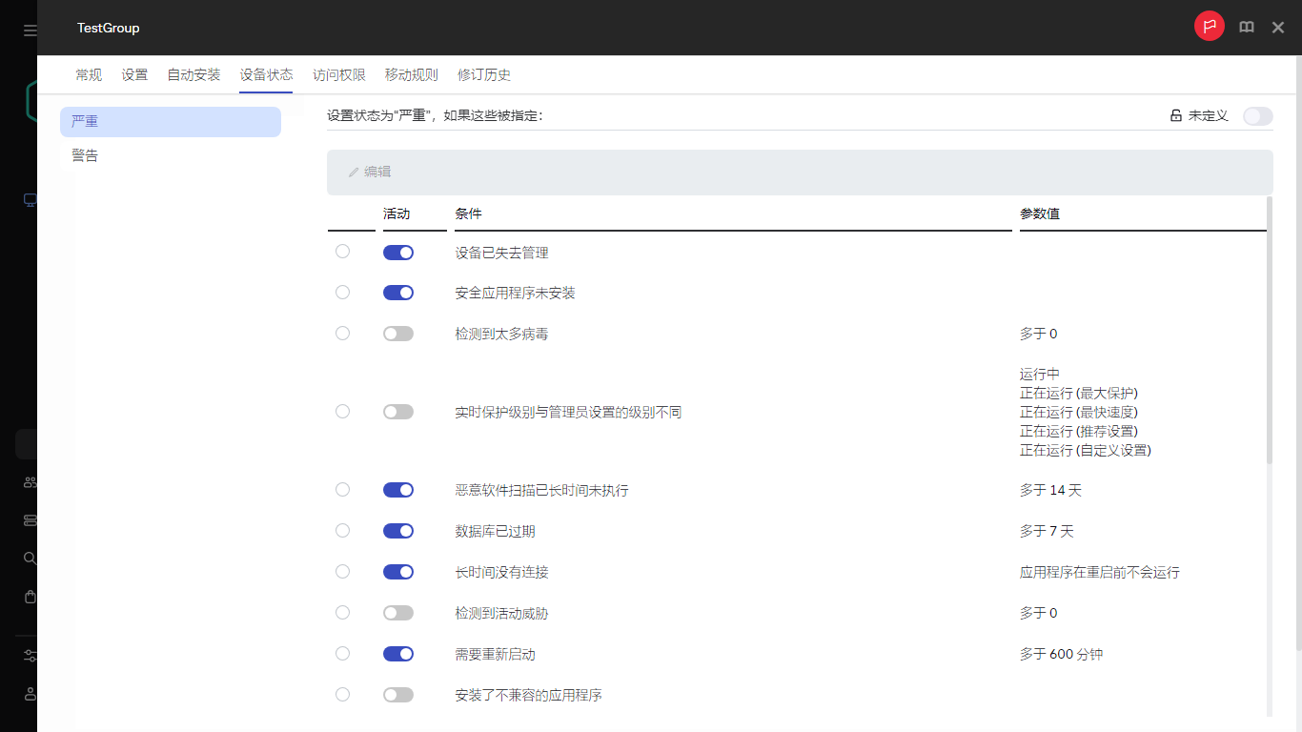Click the stacked servers icon in sidebar
The image size is (1302, 732).
click(30, 519)
